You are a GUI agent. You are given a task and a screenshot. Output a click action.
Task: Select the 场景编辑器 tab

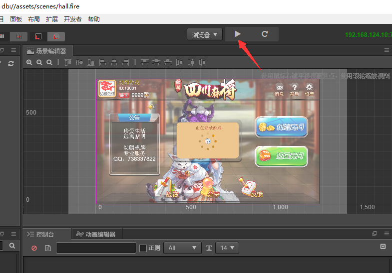pyautogui.click(x=47, y=51)
